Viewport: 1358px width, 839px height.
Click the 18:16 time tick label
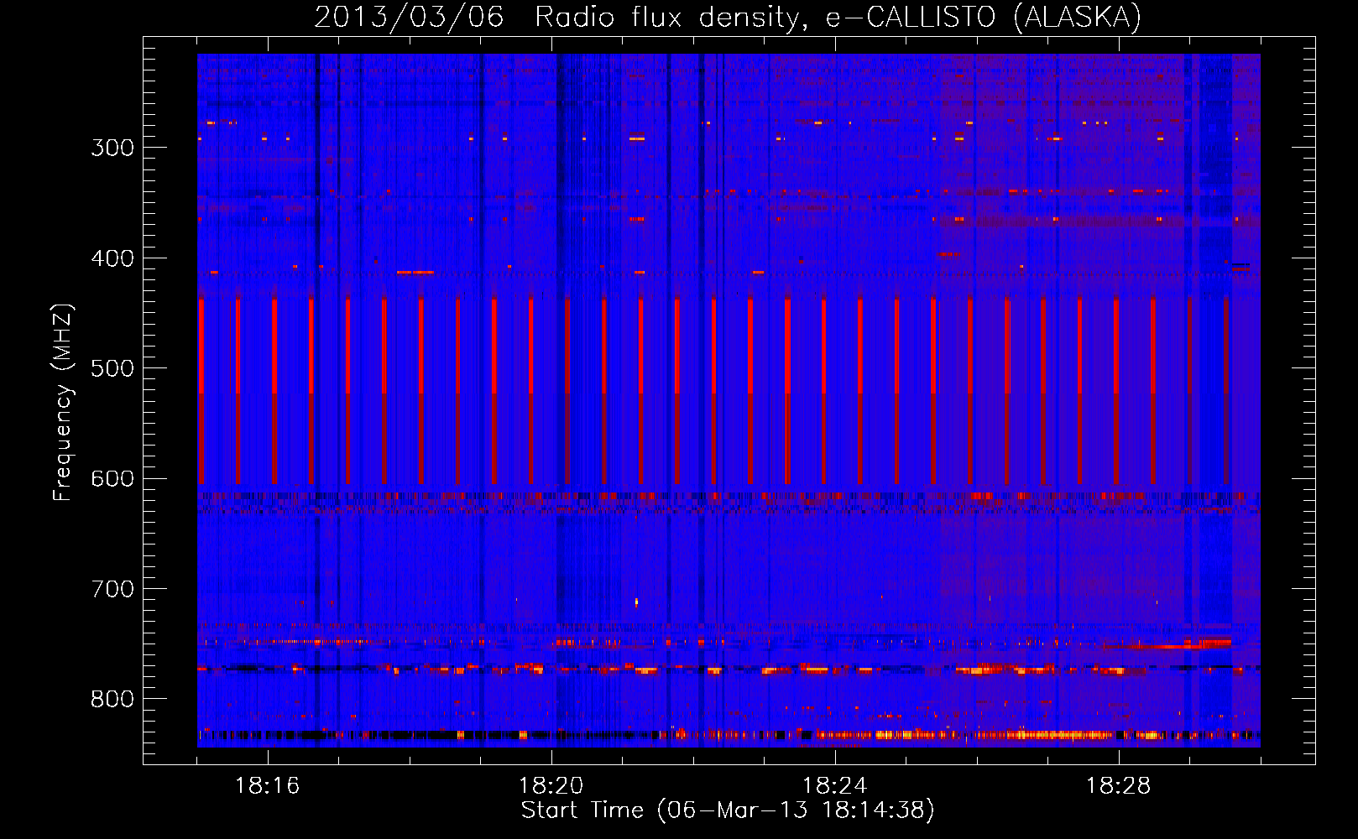click(268, 786)
